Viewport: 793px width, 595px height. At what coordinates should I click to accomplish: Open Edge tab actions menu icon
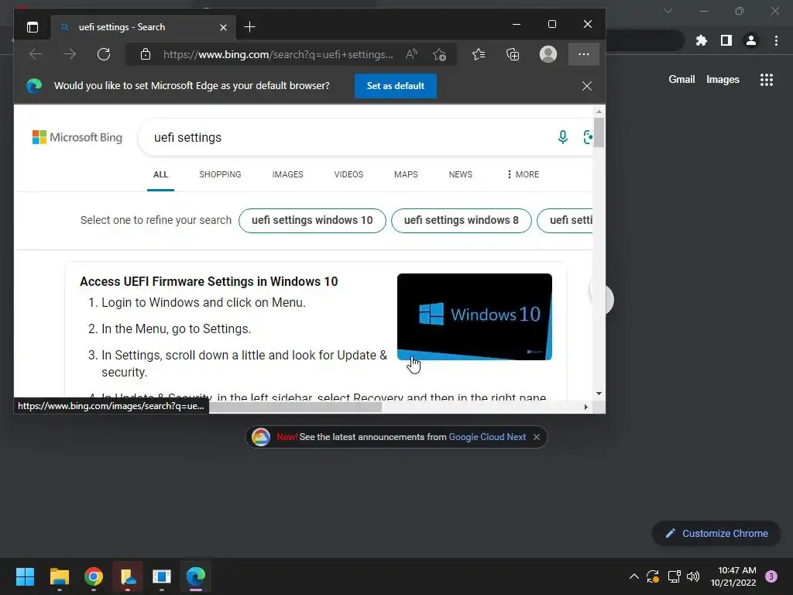[33, 27]
